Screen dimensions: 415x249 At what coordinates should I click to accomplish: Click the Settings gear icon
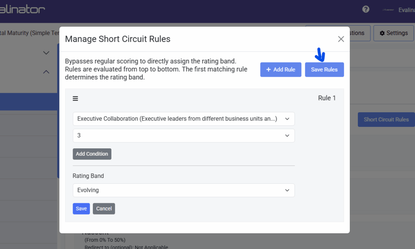click(382, 33)
